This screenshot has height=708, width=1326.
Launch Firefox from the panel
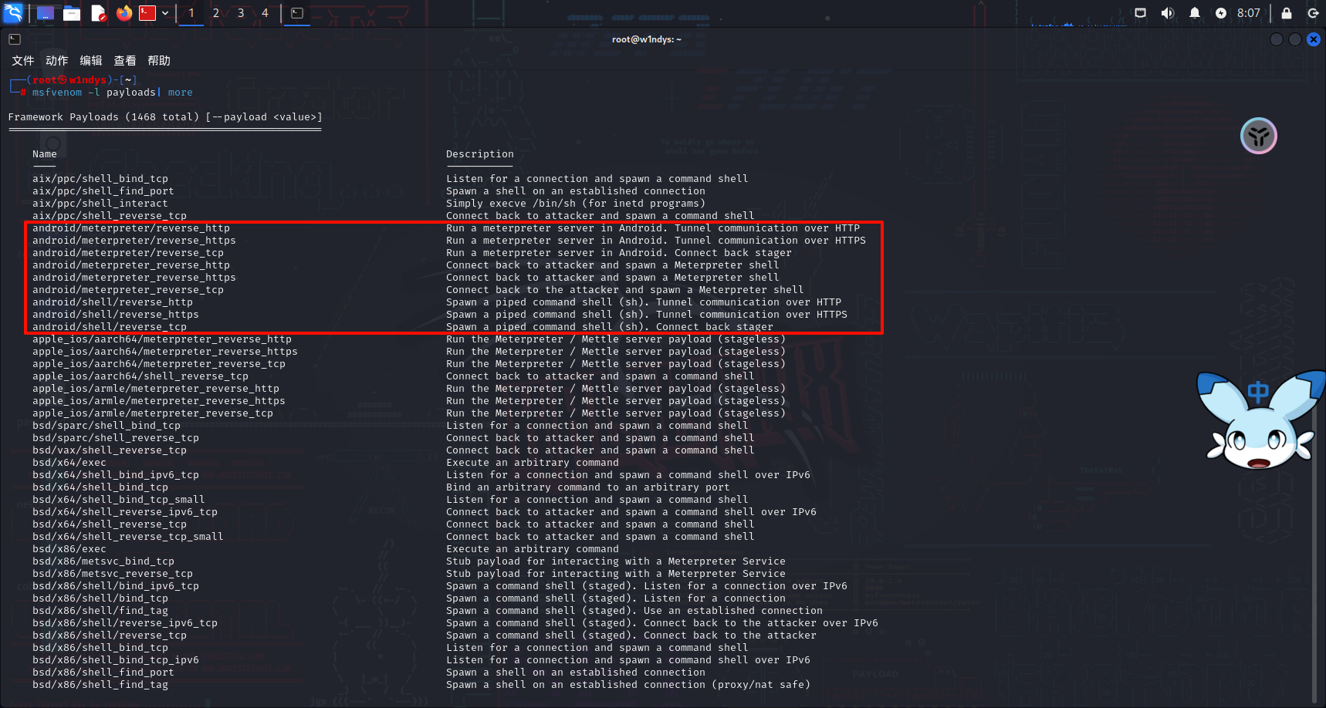tap(123, 13)
